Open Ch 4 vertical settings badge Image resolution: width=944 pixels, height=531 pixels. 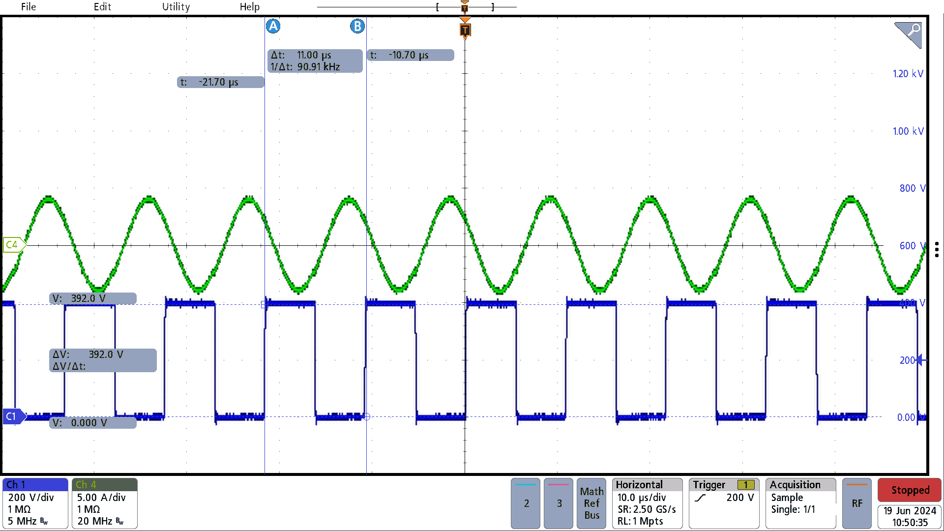[x=105, y=503]
